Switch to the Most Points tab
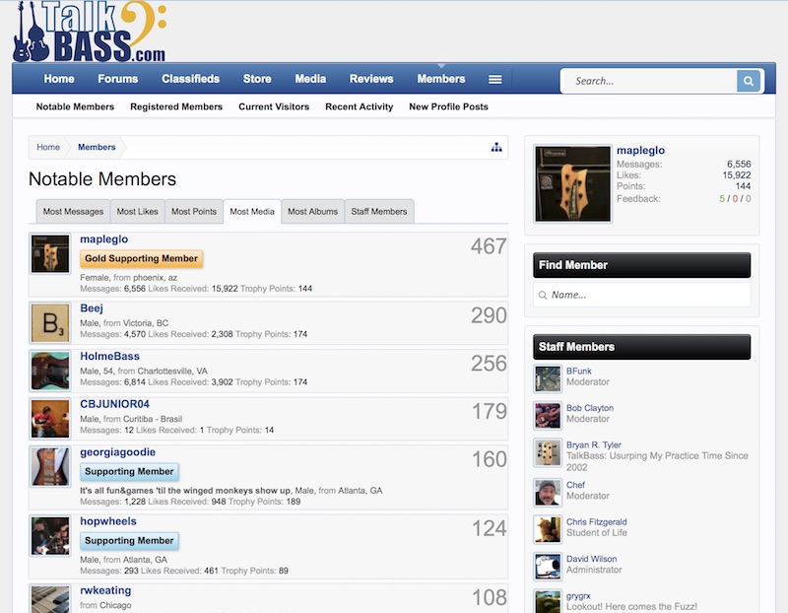 click(193, 212)
